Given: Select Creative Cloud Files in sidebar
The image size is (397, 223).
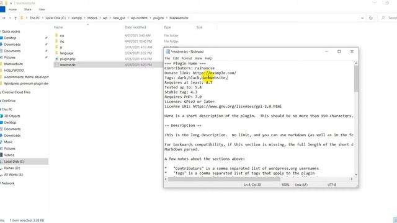Looking at the screenshot, I should (x=16, y=92).
